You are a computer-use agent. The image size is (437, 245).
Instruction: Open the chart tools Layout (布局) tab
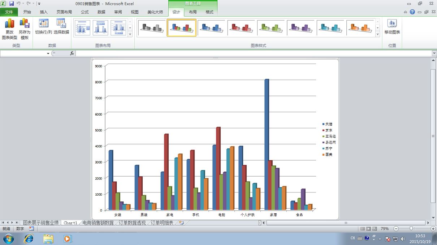click(x=193, y=12)
